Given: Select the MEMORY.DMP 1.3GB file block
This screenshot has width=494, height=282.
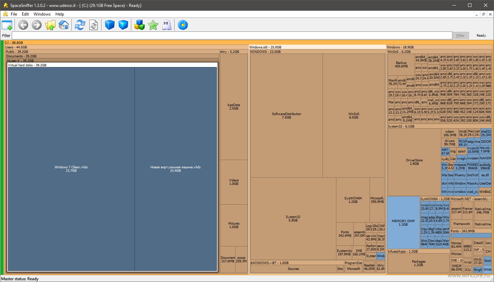Looking at the screenshot, I should 403,223.
